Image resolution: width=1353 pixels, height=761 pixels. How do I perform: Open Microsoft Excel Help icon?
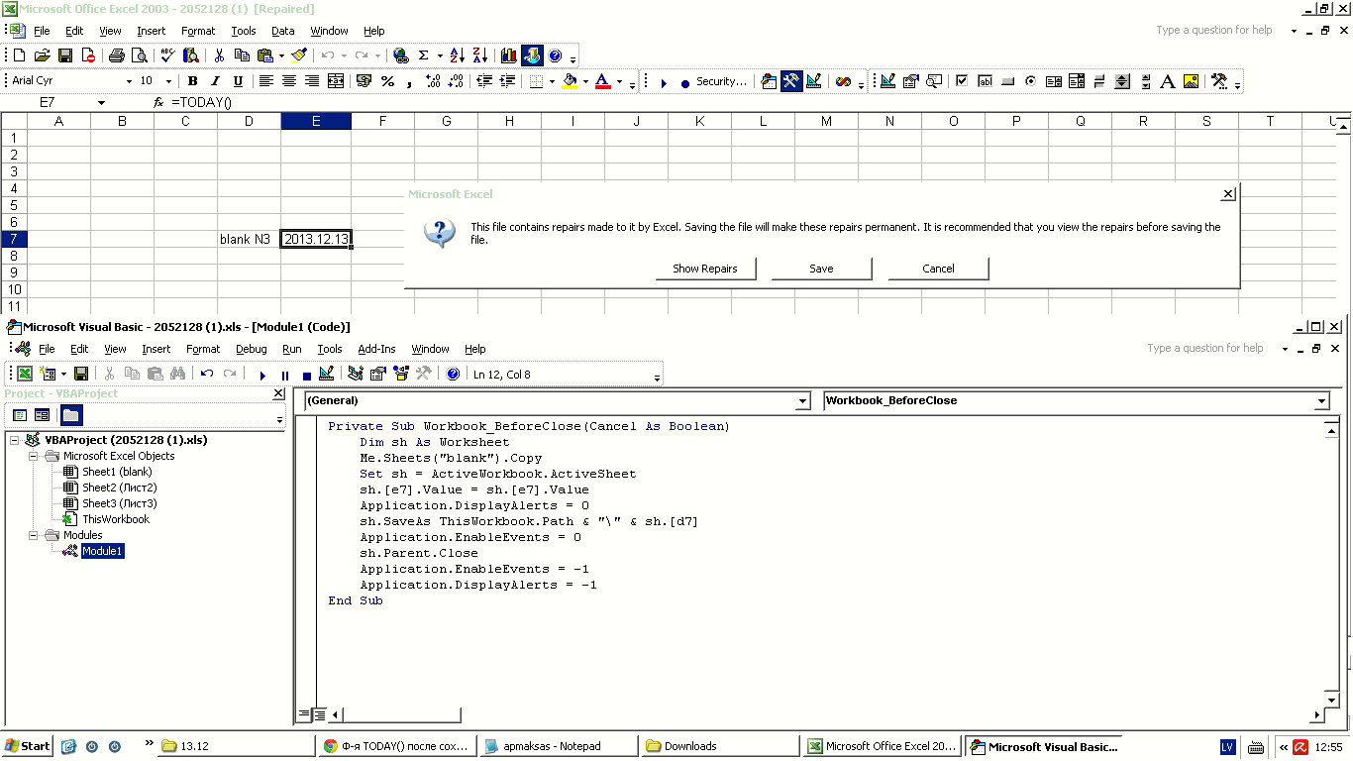coord(555,55)
